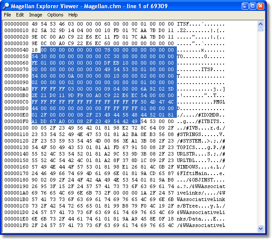Open the Image menu
272x240 pixels.
point(35,15)
